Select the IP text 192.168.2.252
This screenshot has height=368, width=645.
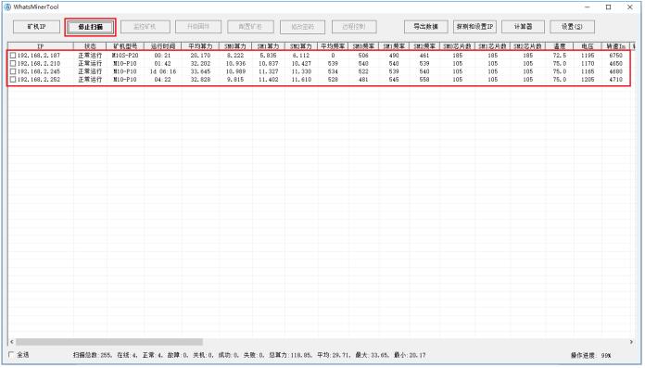[x=39, y=80]
